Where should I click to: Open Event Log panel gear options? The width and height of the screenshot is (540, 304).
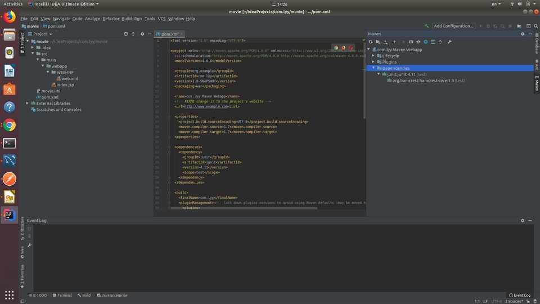[x=523, y=221]
